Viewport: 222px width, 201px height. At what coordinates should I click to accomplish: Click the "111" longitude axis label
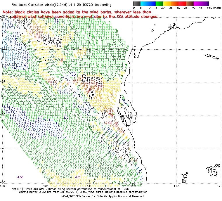point(89,186)
